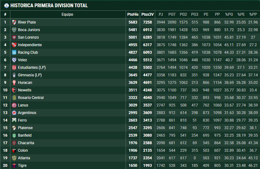The image size is (260, 169).
Task: Click the Velez crest icon
Action: pyautogui.click(x=14, y=60)
